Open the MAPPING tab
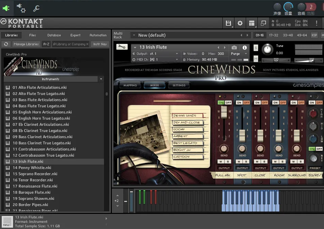Screen dimensions: 324x229 (130, 85)
